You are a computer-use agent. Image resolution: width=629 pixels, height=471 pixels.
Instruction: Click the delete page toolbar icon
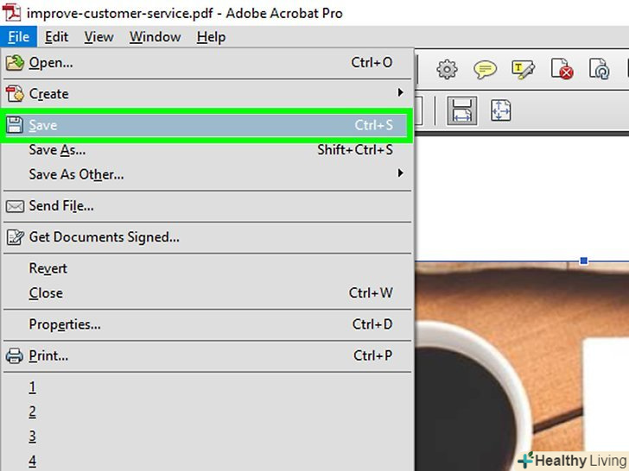click(562, 69)
